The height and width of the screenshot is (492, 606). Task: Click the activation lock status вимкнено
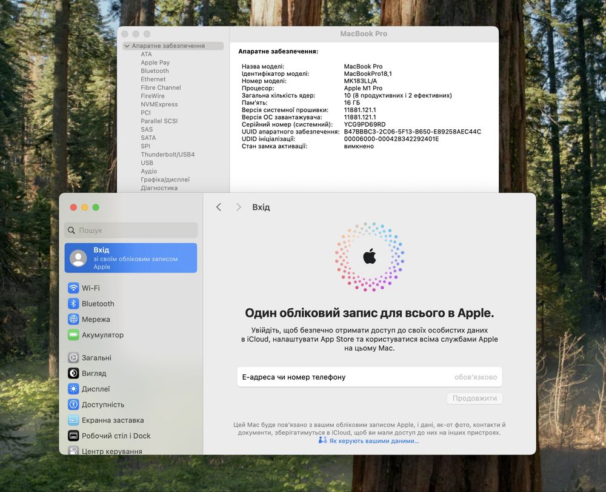(x=359, y=146)
